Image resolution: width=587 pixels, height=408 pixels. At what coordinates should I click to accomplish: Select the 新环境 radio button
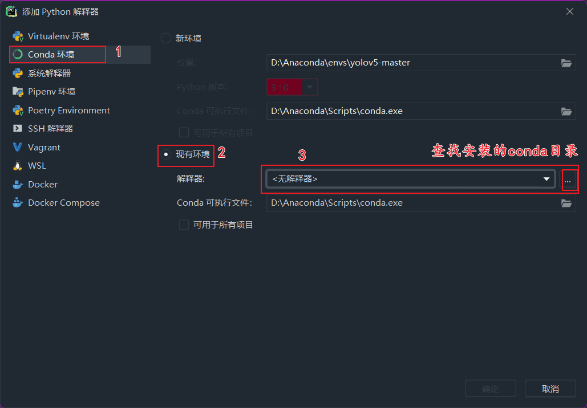pyautogui.click(x=166, y=38)
